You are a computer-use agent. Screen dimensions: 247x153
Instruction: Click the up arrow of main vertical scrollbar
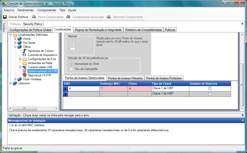click(242, 35)
